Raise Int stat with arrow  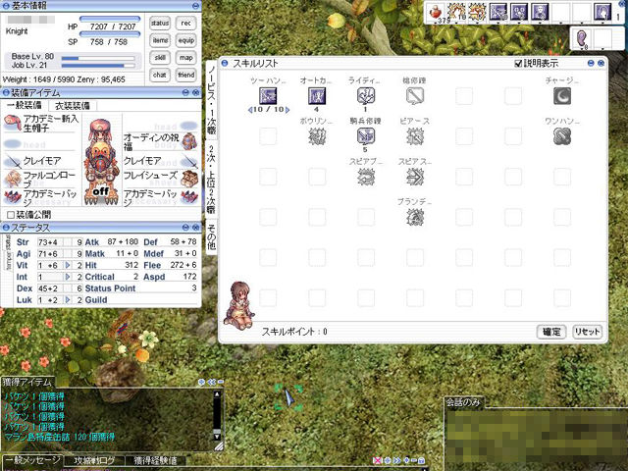(68, 277)
